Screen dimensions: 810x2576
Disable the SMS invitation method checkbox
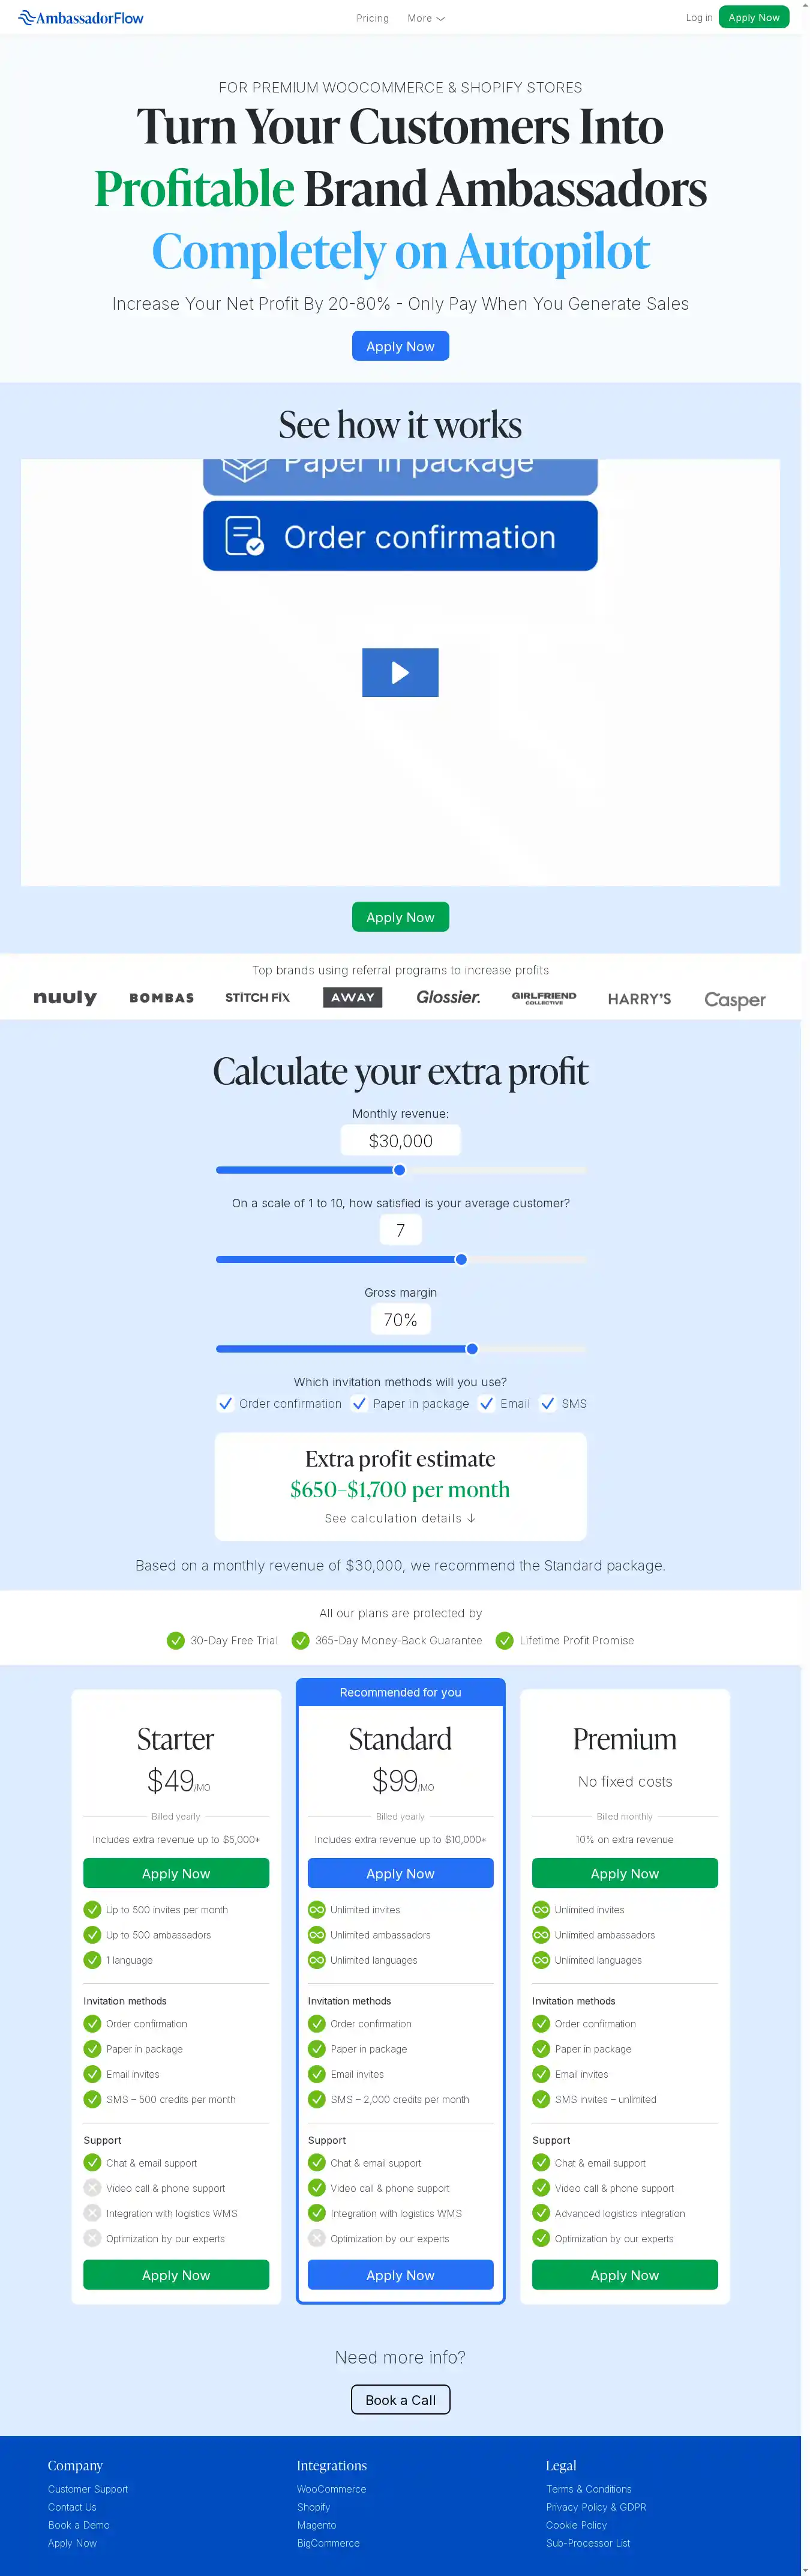(548, 1403)
